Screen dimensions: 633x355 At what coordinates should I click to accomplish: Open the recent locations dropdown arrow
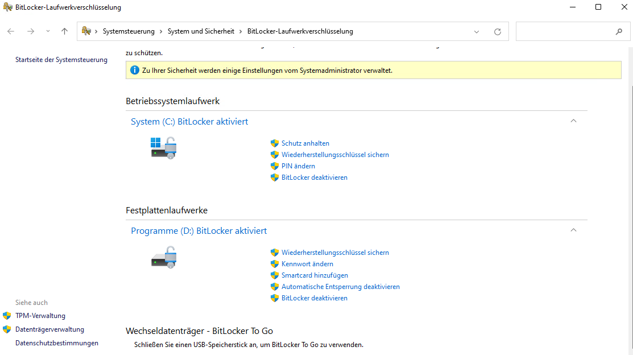click(48, 31)
